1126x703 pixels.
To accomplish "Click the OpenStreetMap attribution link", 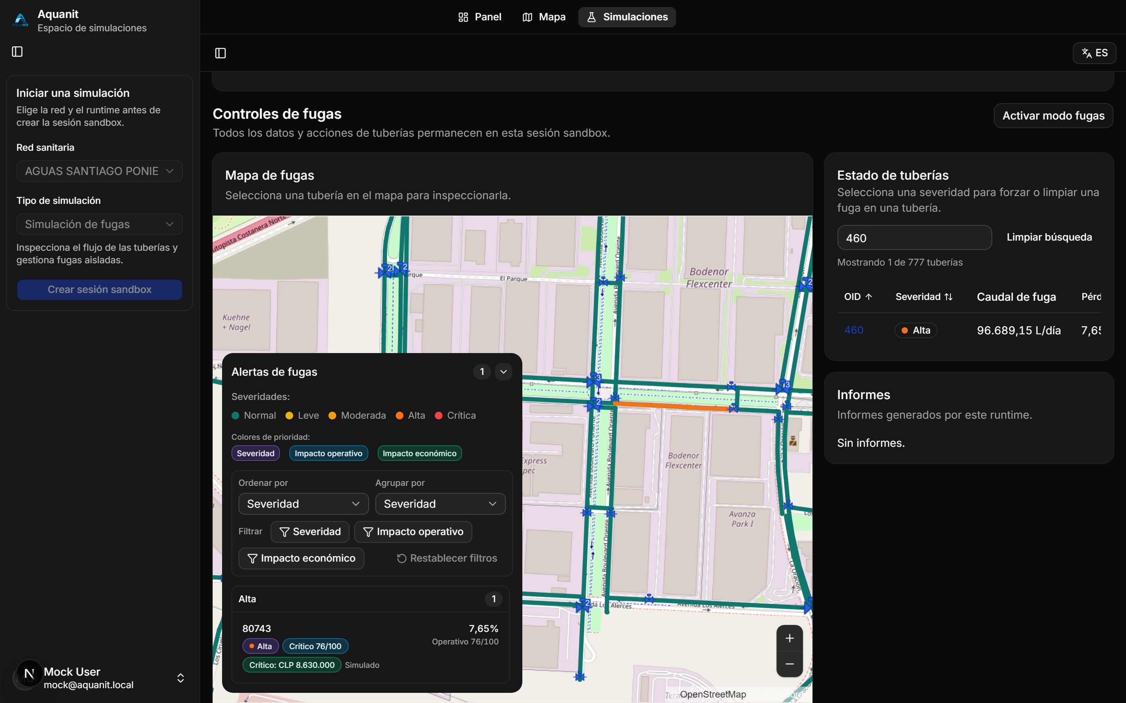I will pos(712,694).
